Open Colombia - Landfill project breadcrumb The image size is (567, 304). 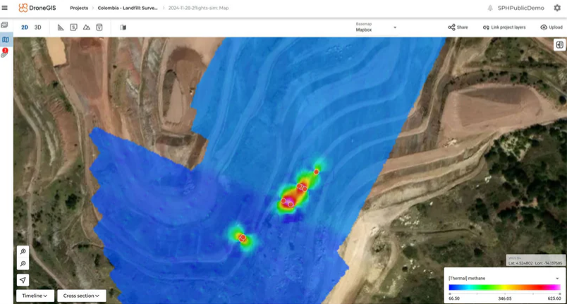[x=128, y=8]
